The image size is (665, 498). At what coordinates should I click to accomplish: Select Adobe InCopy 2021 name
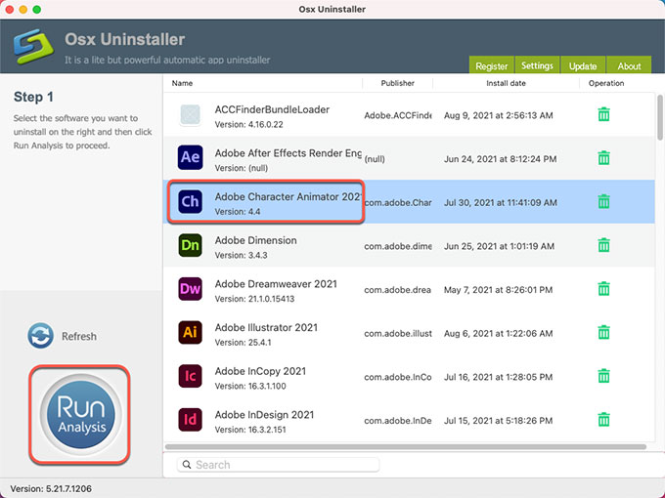[x=260, y=371]
